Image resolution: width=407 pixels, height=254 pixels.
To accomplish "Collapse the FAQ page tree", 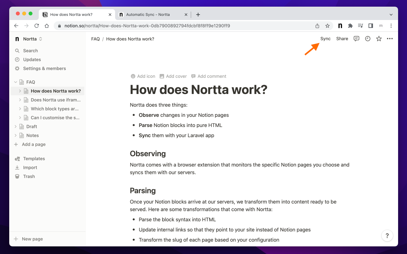I will 15,82.
